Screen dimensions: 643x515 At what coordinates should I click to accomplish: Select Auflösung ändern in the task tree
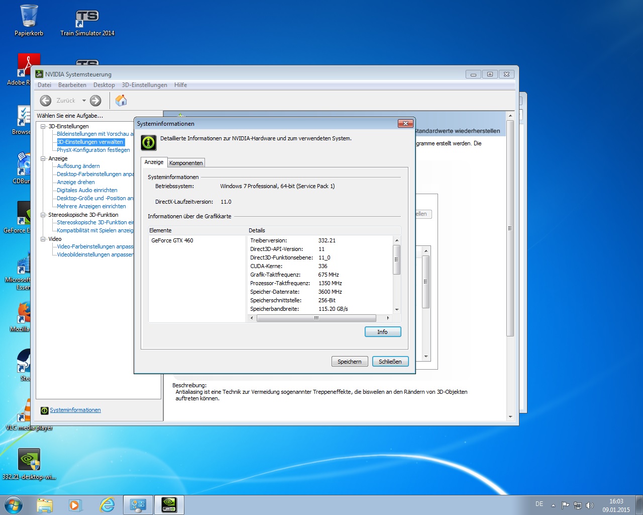pos(78,166)
